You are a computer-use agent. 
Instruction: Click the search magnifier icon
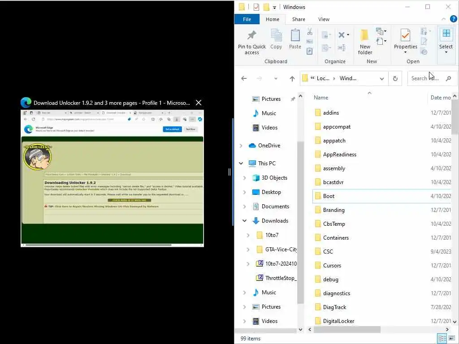[448, 78]
